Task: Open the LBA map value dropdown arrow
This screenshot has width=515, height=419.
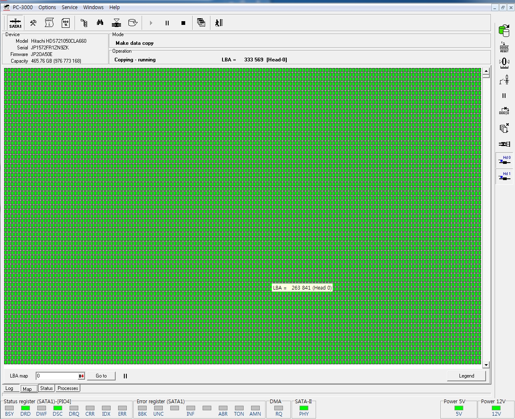Action: pos(81,376)
